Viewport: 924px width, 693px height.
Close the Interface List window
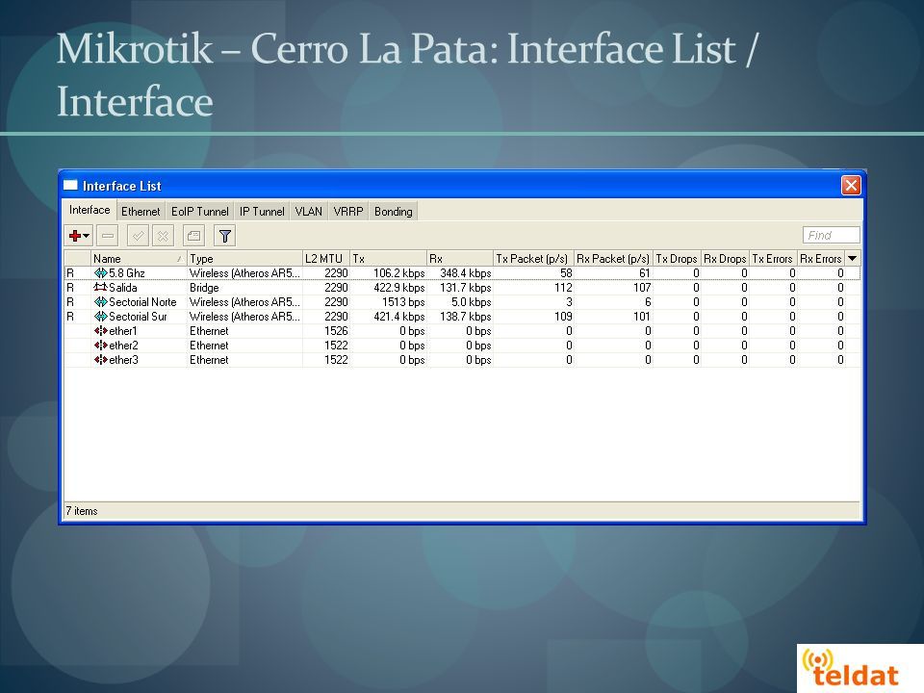(x=851, y=186)
